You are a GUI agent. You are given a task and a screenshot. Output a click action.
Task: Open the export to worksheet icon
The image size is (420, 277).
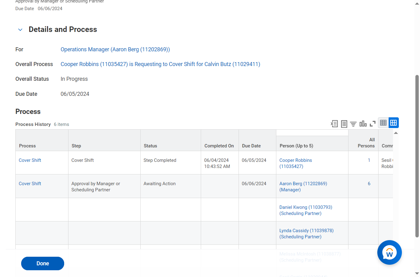344,124
